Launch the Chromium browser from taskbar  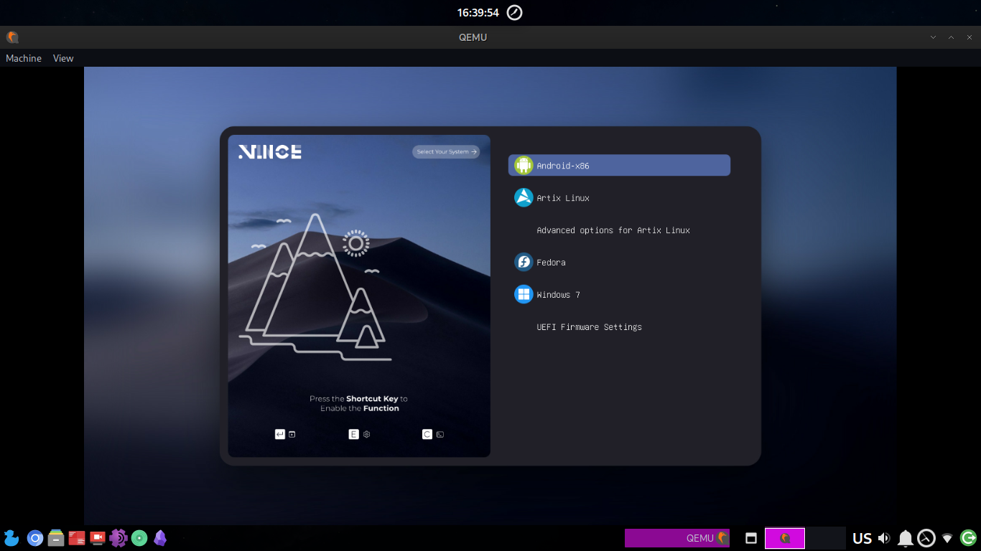pos(35,538)
